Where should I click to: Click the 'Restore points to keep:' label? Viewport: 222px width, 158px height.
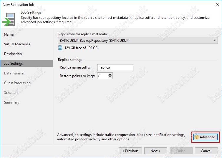[77, 76]
